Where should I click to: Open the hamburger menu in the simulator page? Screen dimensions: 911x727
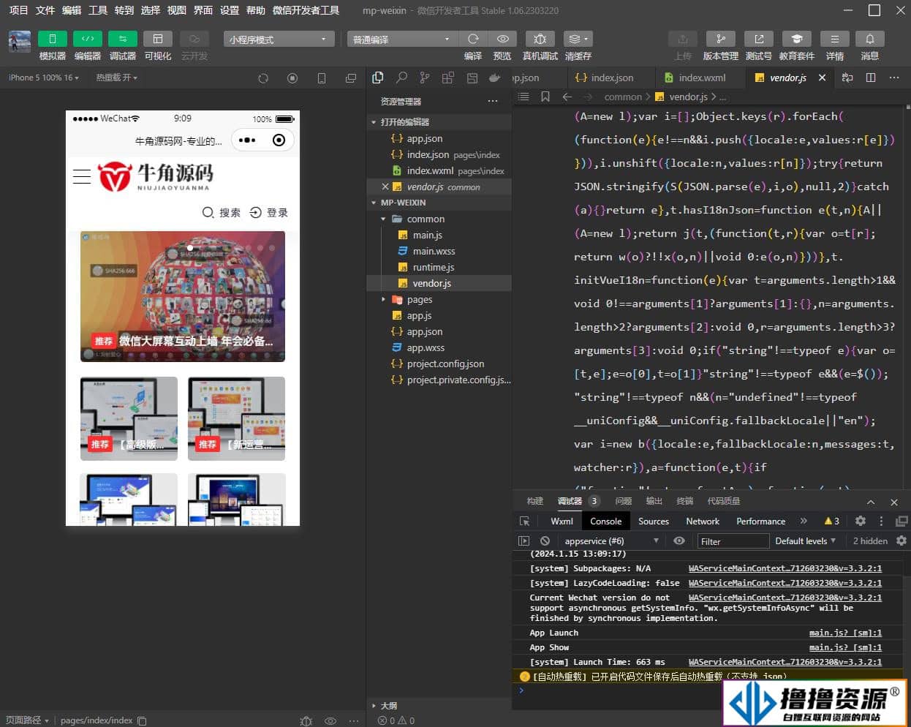pos(82,176)
